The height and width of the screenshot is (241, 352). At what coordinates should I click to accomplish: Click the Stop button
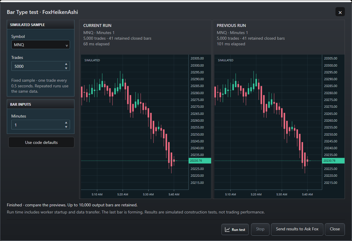[260, 229]
